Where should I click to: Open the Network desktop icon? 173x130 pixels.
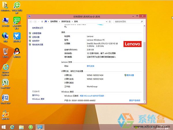click(x=5, y=37)
